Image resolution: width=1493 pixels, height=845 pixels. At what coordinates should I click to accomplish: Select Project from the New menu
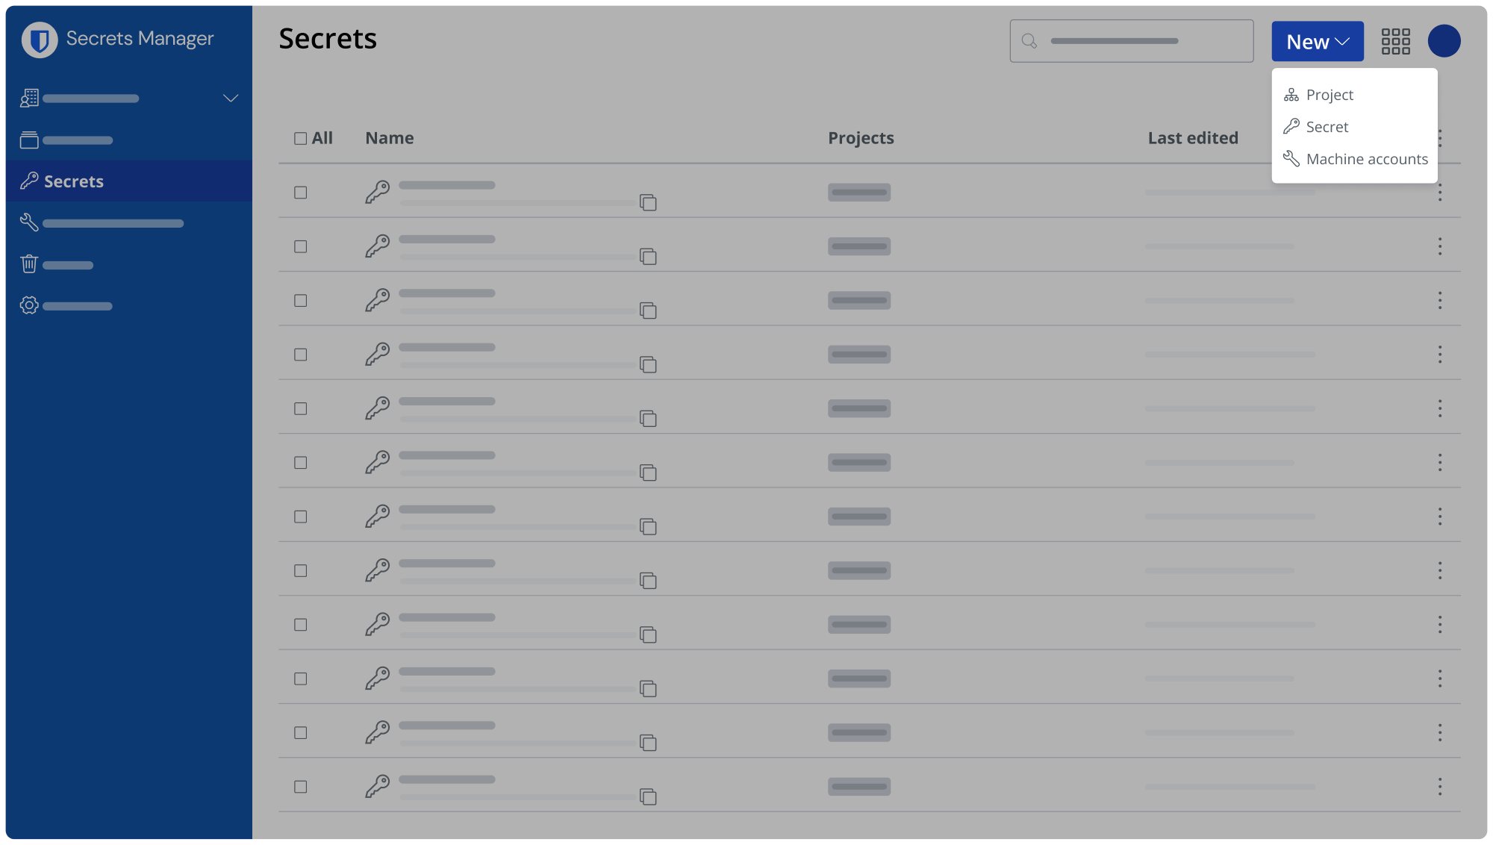point(1329,94)
